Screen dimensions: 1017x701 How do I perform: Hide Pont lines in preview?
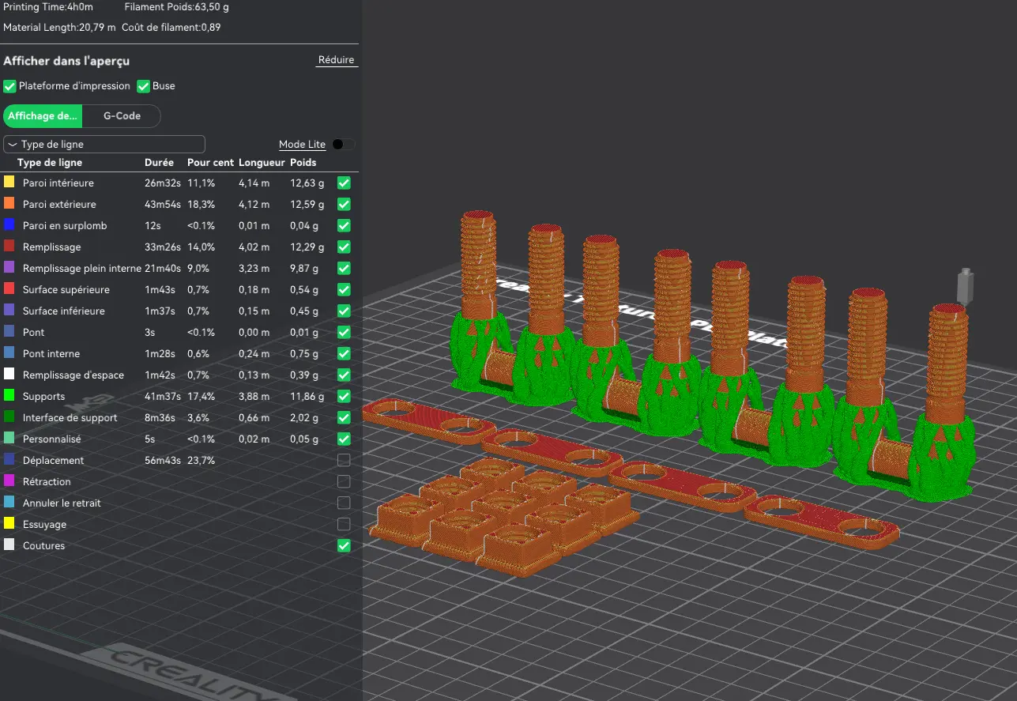click(344, 332)
